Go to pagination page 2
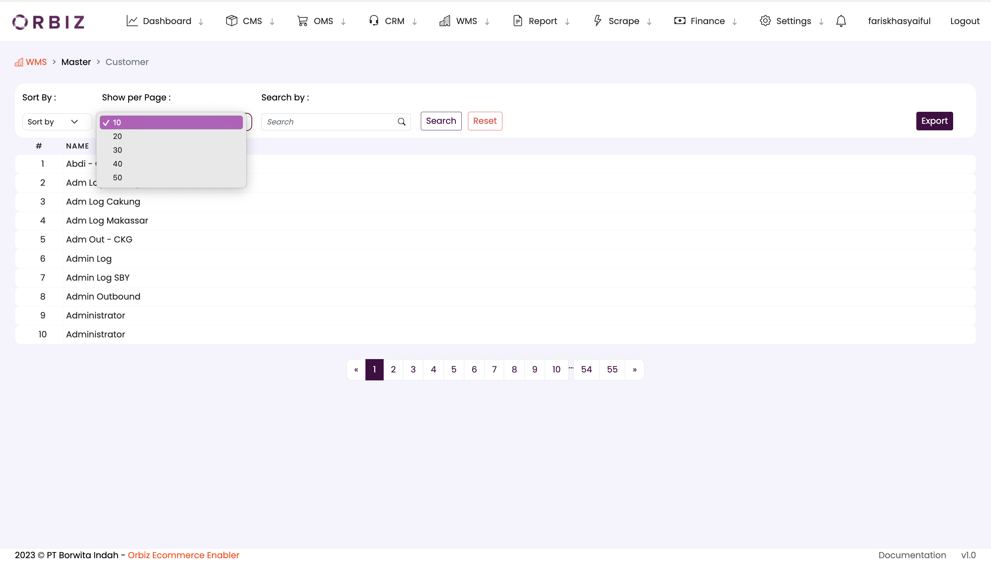The width and height of the screenshot is (991, 562). 393,370
